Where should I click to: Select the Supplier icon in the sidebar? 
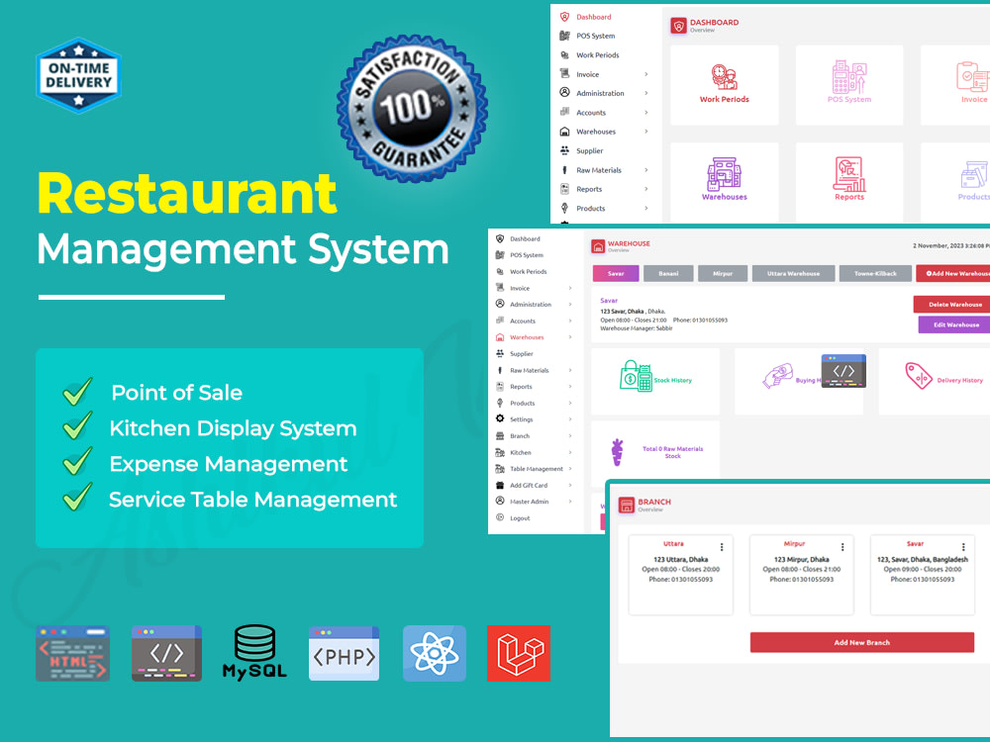pos(499,353)
